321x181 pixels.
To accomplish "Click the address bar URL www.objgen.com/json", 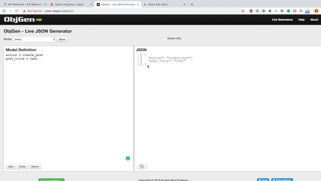I will (x=59, y=11).
